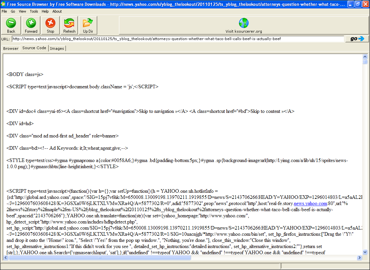Click the application icon in the title bar
Image resolution: width=370 pixels, height=270 pixels.
(x=4, y=4)
